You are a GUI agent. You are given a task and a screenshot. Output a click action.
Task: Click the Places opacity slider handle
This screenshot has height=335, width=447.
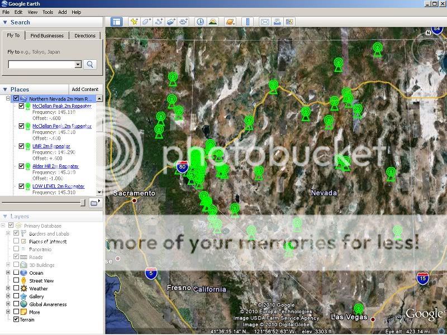click(x=83, y=202)
